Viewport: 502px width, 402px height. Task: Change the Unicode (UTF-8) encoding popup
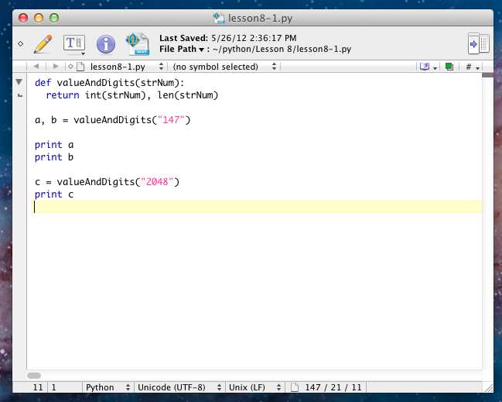coord(179,387)
